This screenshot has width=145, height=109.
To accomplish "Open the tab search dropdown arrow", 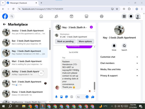I will coord(3,3).
